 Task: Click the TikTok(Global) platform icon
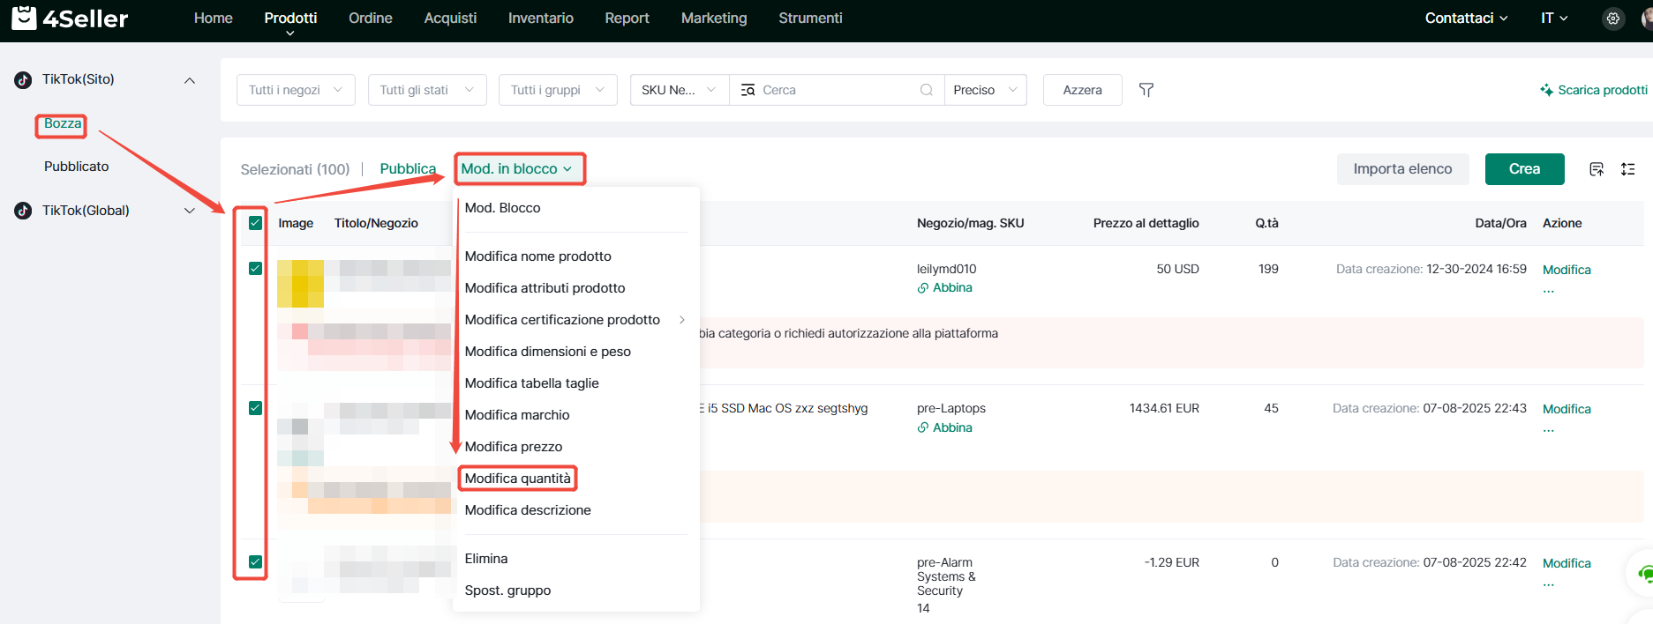tap(24, 211)
